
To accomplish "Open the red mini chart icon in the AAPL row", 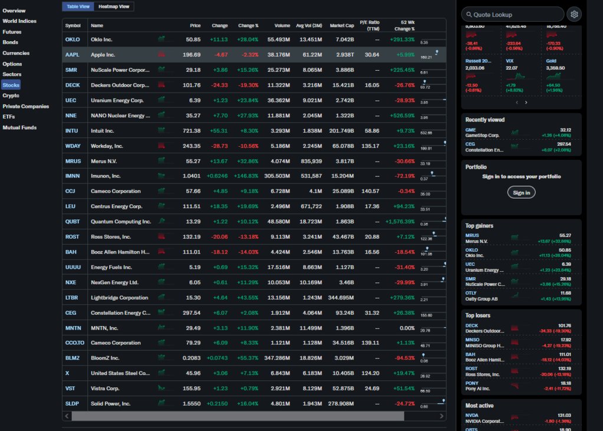I will [x=162, y=54].
